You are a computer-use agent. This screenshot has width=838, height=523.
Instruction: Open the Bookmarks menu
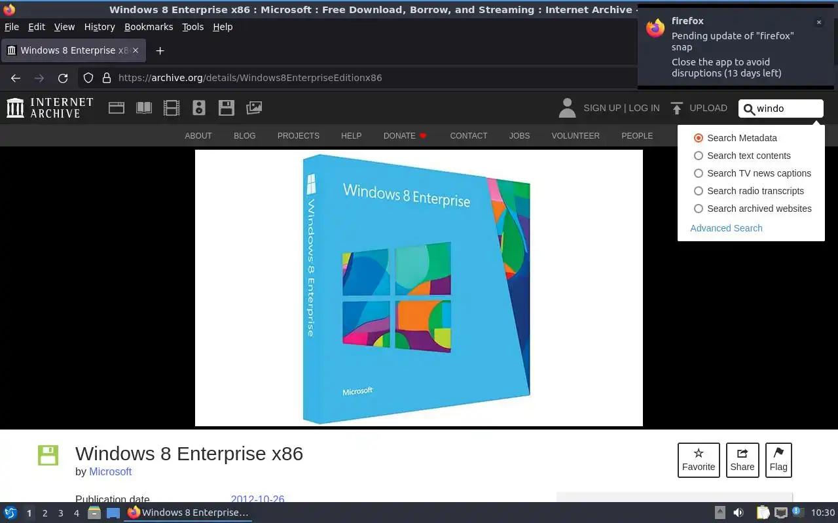point(149,27)
